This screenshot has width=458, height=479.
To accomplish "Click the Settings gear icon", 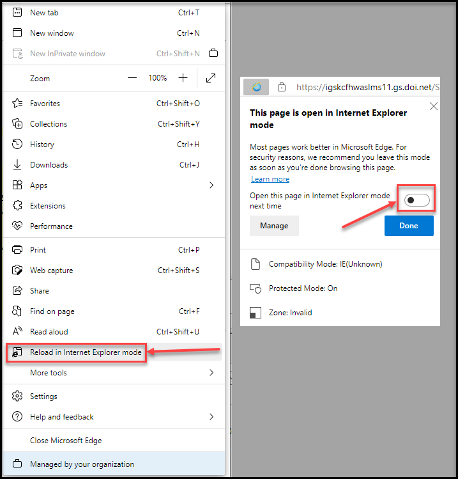I will [x=17, y=396].
